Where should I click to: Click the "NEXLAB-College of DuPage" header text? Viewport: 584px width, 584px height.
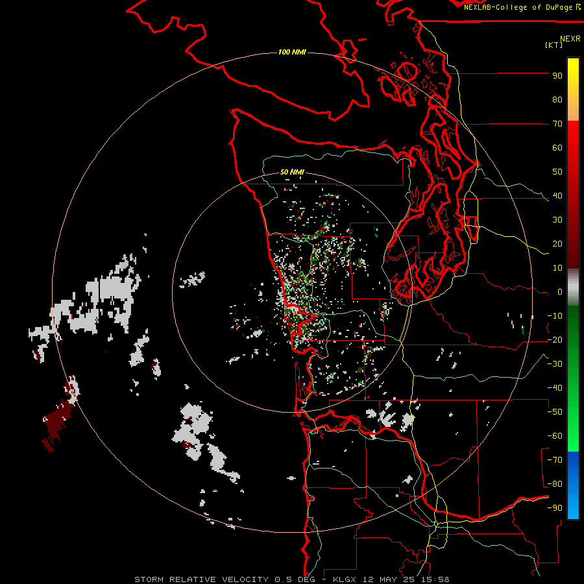pyautogui.click(x=518, y=7)
